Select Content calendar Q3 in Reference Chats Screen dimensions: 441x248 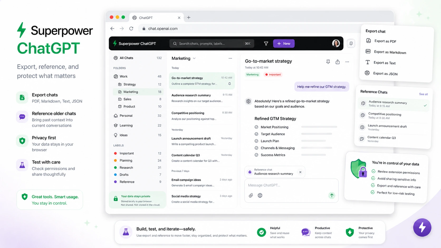point(392,139)
